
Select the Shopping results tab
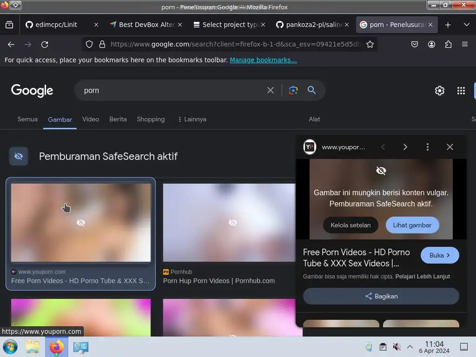click(x=151, y=119)
